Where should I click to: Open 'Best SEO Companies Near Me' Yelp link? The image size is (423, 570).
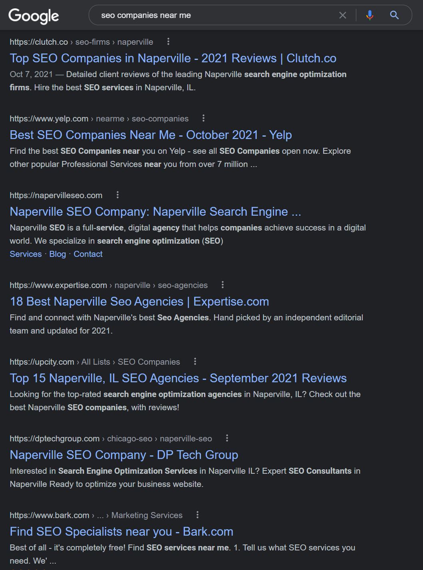[151, 135]
